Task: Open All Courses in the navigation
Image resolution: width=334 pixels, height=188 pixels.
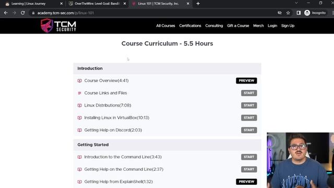Action: (x=165, y=26)
